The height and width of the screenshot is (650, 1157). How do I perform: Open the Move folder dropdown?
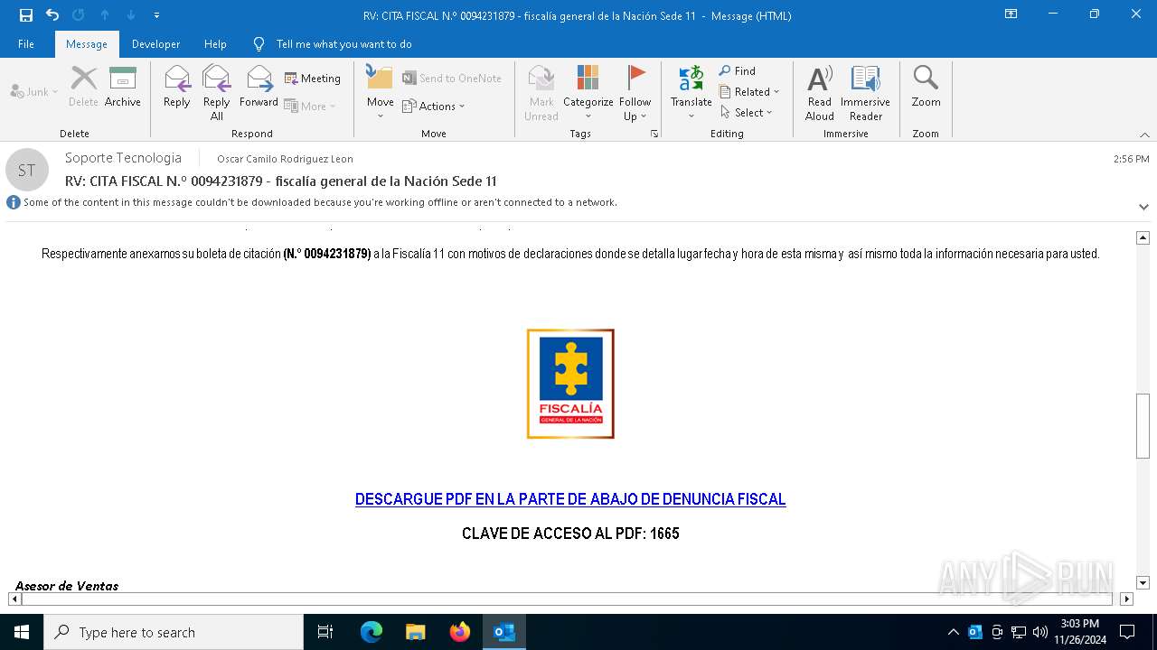380,93
